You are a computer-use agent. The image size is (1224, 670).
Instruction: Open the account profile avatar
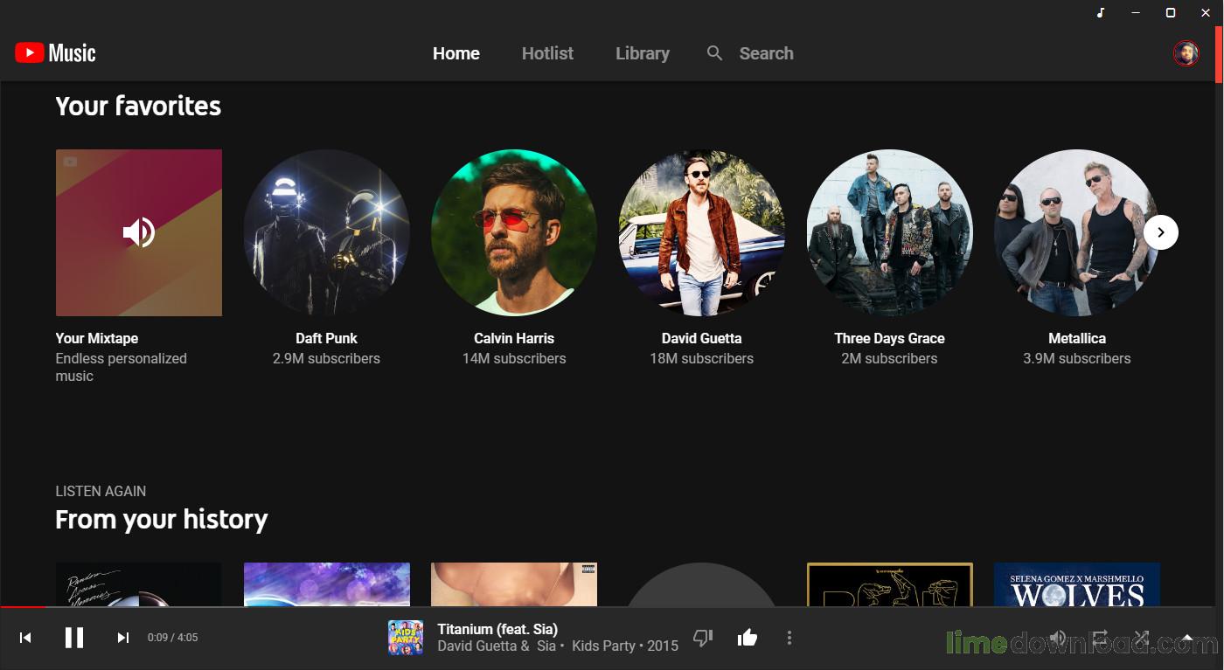click(1186, 53)
